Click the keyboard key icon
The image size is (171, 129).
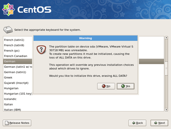click(8, 30)
